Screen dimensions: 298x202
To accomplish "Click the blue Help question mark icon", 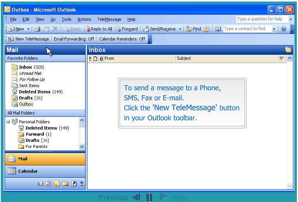I will 284,29.
